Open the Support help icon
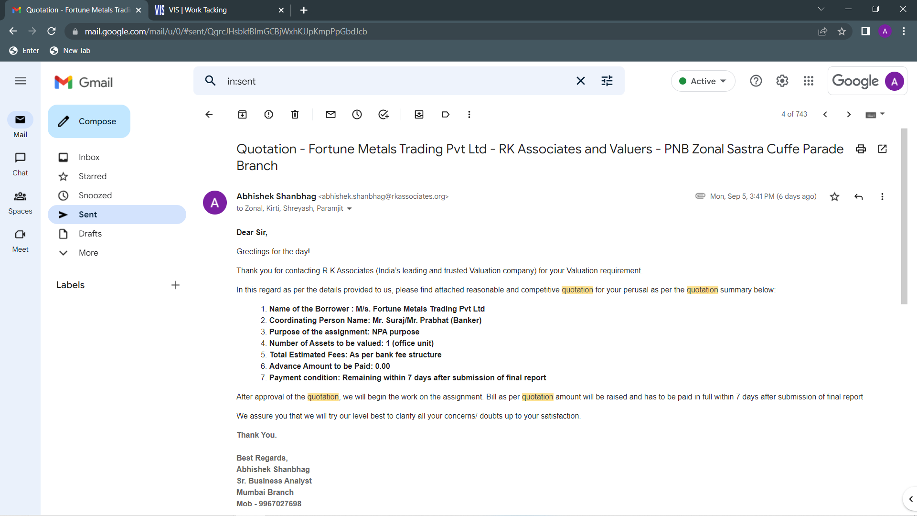Screen dimensions: 917x516 [756, 81]
